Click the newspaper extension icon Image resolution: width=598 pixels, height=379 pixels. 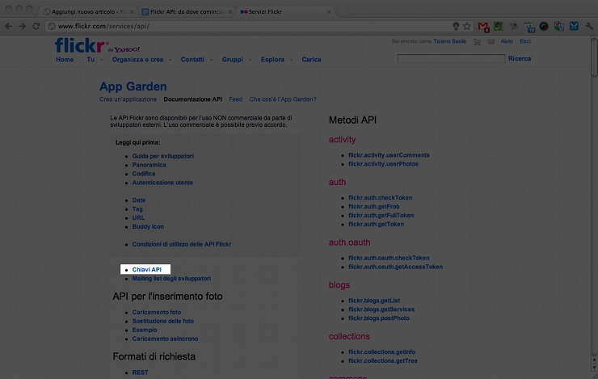tap(514, 27)
